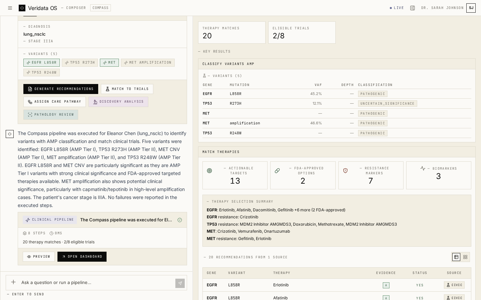Click the pipeline success checkmark icon
Screen dimensions: 481x300
click(x=180, y=220)
